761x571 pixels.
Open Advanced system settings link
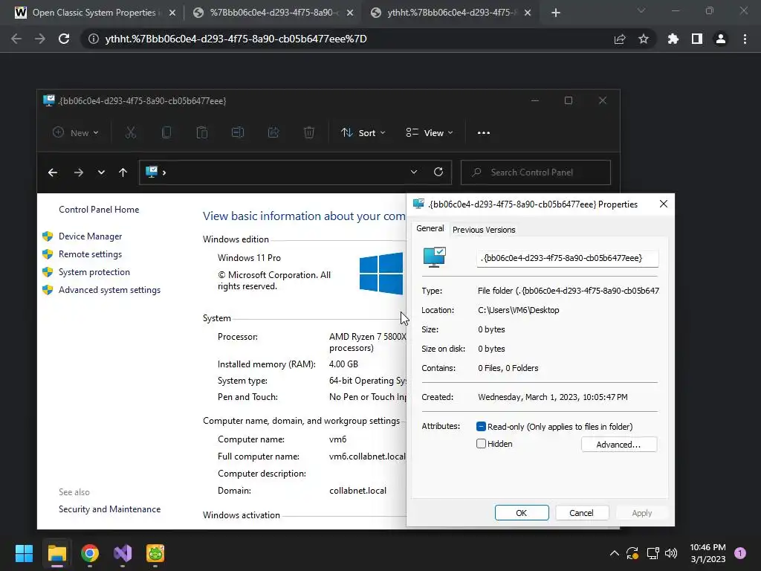coord(110,290)
